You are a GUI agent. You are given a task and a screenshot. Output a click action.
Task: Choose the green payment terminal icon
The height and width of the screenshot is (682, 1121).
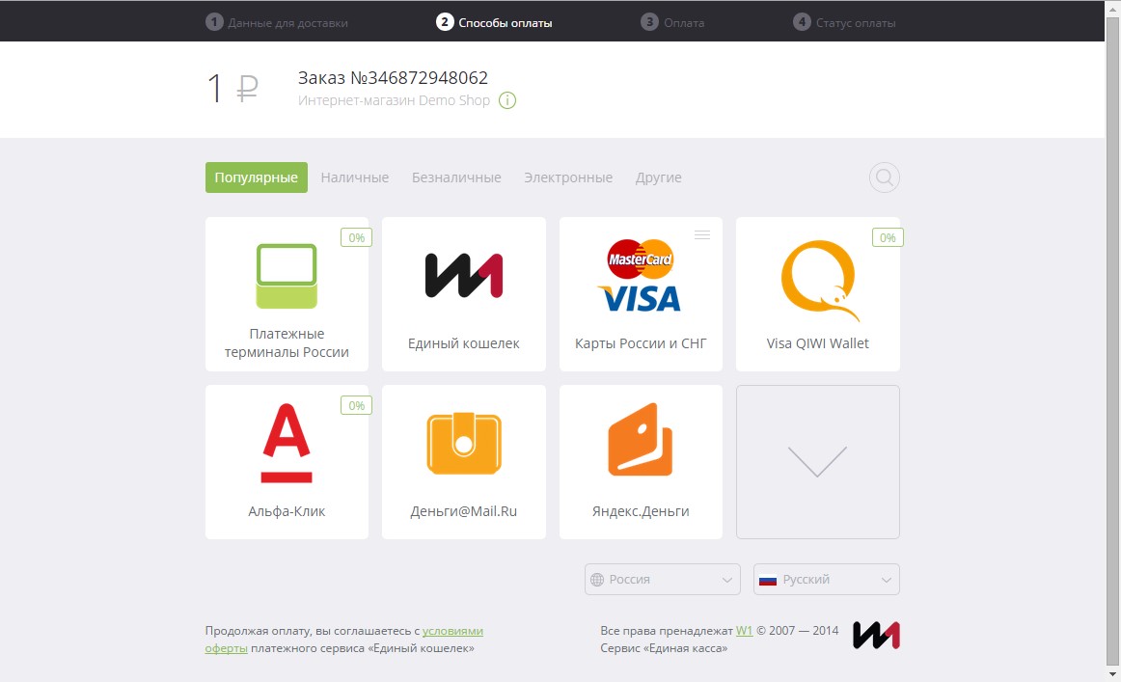[287, 276]
